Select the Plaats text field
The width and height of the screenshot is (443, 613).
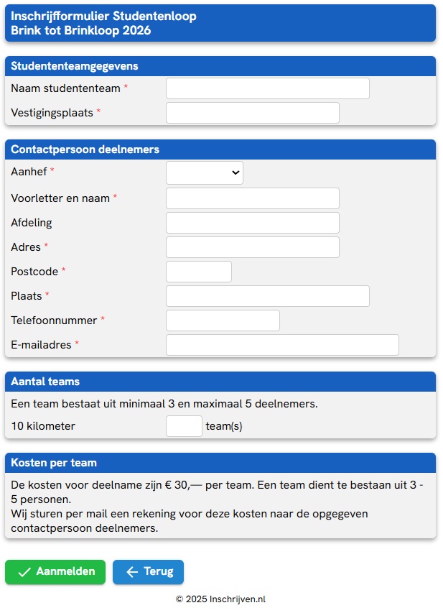coord(267,296)
